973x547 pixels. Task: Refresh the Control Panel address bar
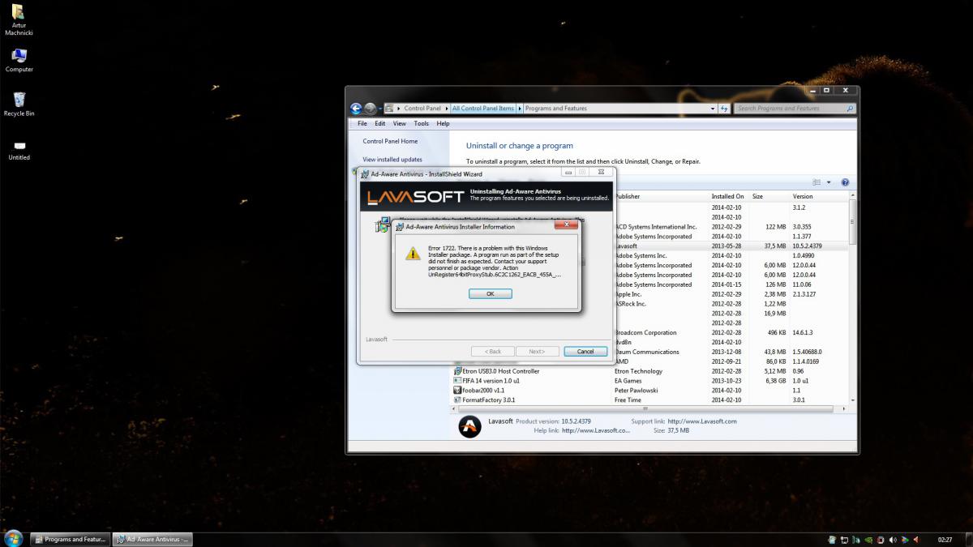pyautogui.click(x=725, y=109)
